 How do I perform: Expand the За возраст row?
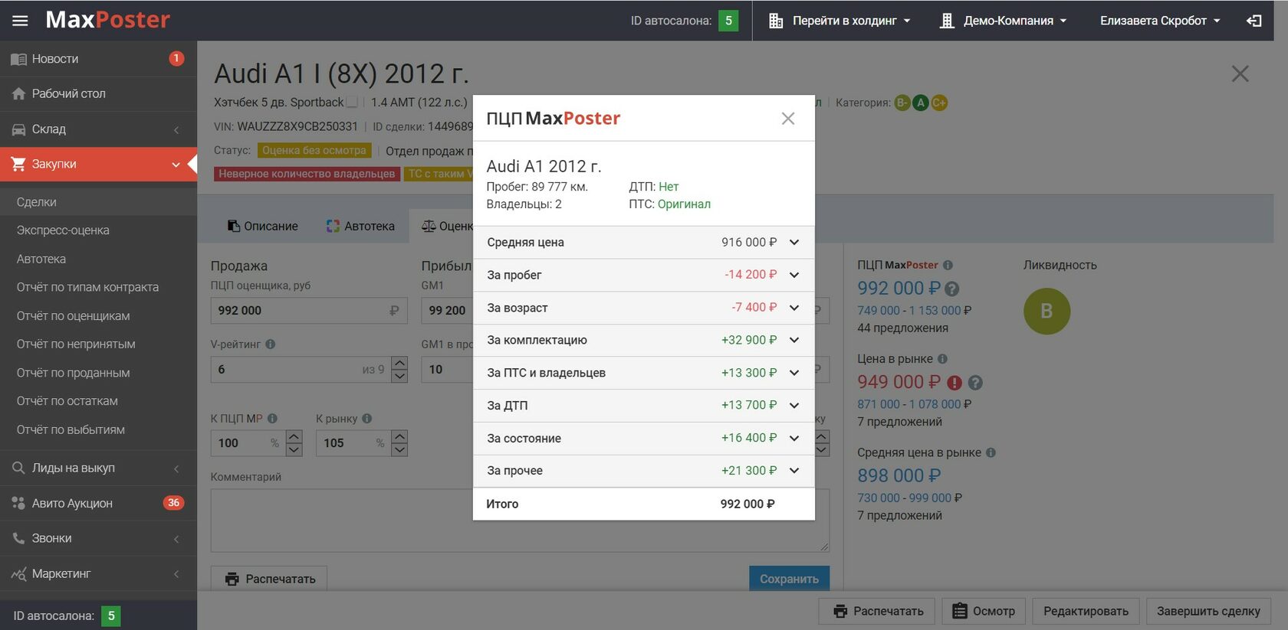[x=794, y=308]
